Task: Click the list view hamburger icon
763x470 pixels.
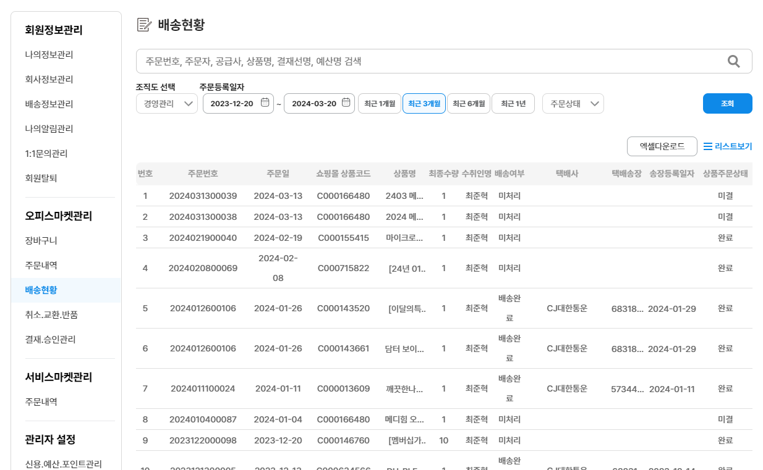Action: [708, 146]
